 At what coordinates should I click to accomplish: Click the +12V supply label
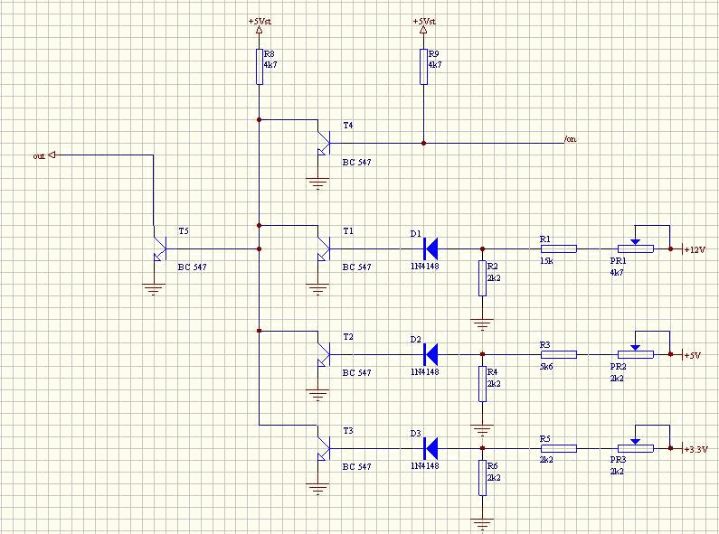point(695,249)
